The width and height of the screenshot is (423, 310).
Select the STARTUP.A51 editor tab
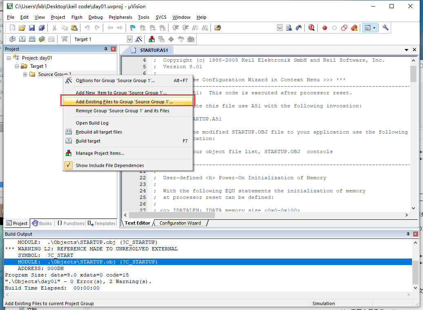(150, 50)
